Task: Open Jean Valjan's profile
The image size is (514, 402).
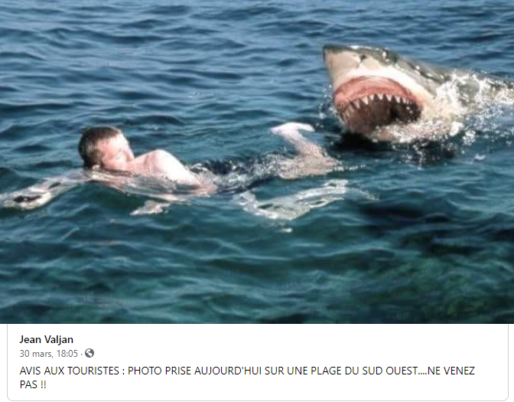Action: click(x=46, y=339)
